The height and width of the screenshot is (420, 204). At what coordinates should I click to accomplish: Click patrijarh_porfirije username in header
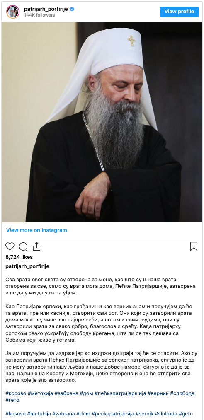pos(46,9)
